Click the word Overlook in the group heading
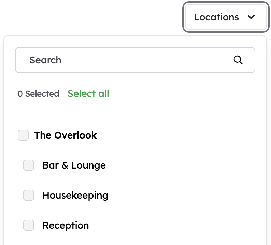Screen dimensions: 271x245 (x=75, y=135)
